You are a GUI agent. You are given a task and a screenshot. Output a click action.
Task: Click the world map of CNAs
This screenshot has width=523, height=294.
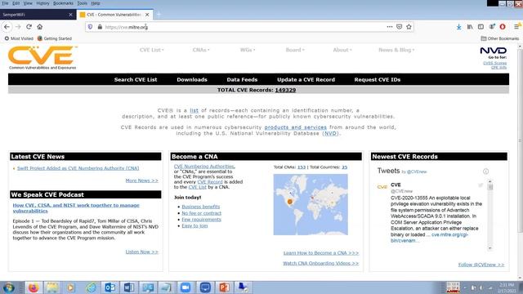311,205
